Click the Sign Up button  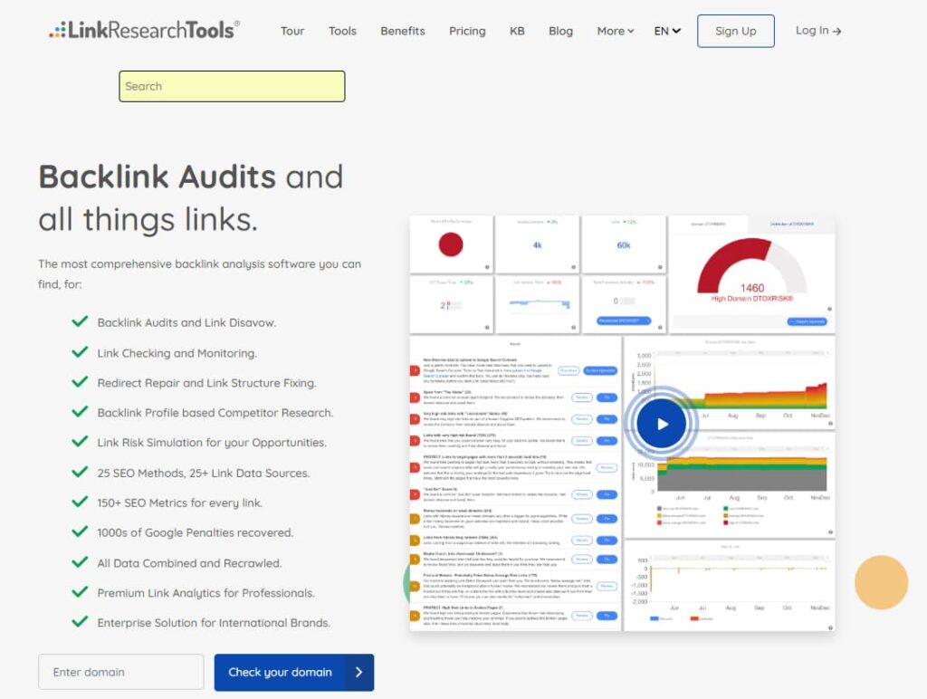(735, 31)
